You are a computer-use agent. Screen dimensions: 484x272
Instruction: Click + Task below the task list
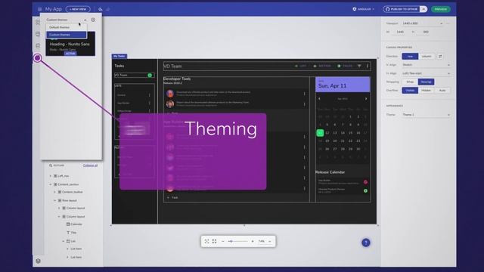click(x=173, y=198)
